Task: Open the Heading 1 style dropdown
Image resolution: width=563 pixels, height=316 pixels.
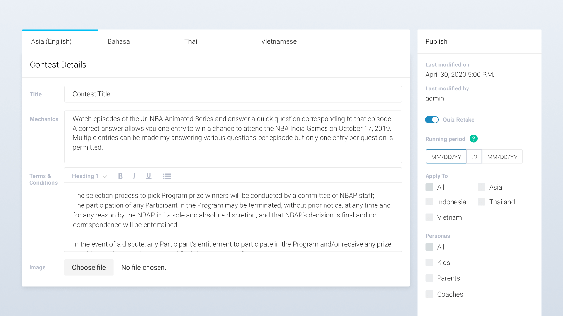Action: pyautogui.click(x=89, y=176)
